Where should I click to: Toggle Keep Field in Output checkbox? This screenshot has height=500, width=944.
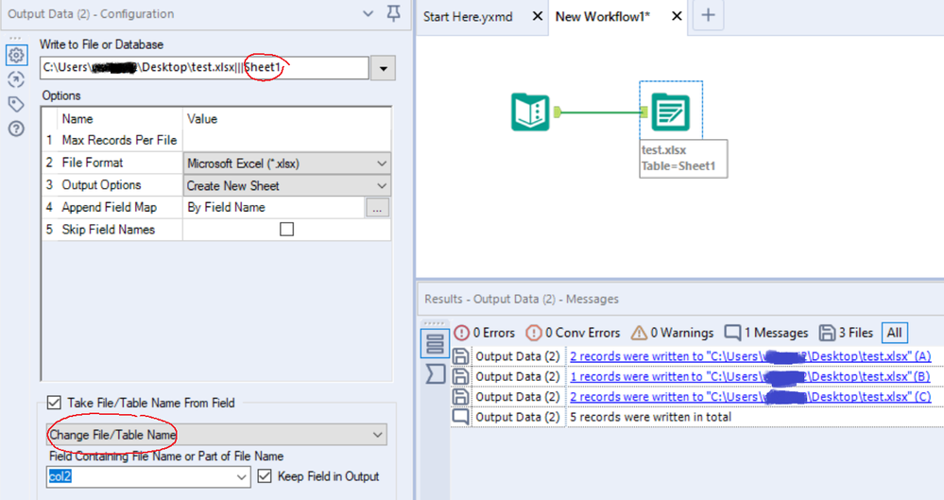[265, 476]
